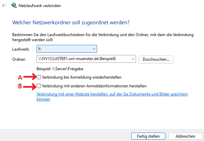The width and height of the screenshot is (204, 141).
Task: Enable 'Verbindung bei Anmeldung wiederherstellen' checkbox
Action: 39,77
